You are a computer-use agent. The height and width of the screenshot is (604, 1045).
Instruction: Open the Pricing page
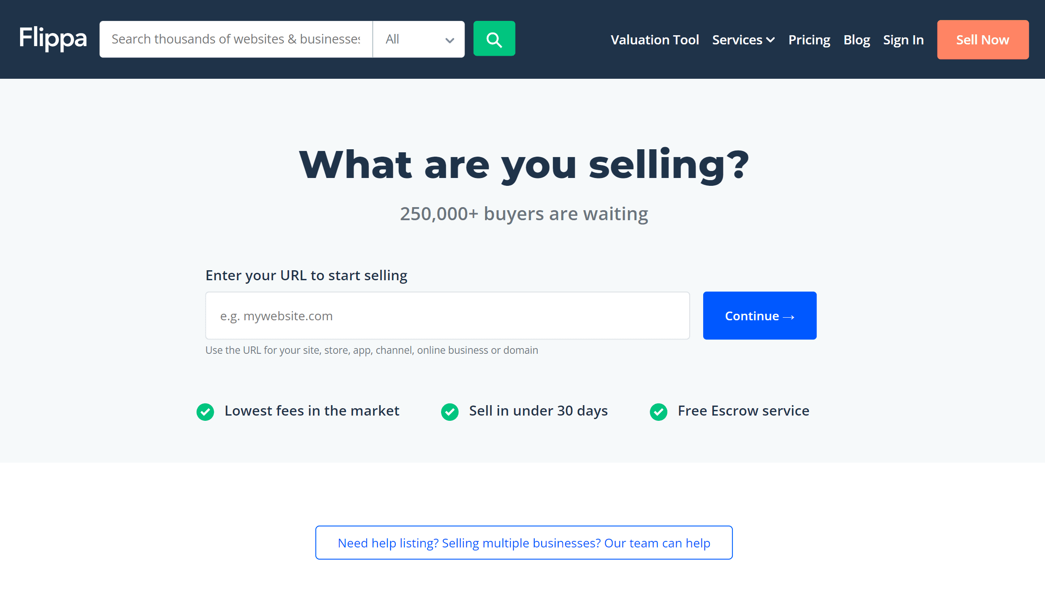pyautogui.click(x=809, y=40)
